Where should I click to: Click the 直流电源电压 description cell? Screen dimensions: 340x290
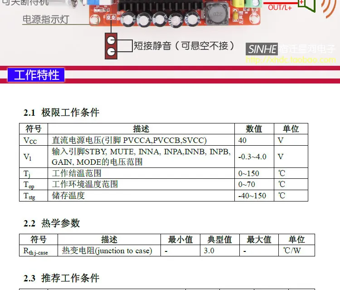141,140
